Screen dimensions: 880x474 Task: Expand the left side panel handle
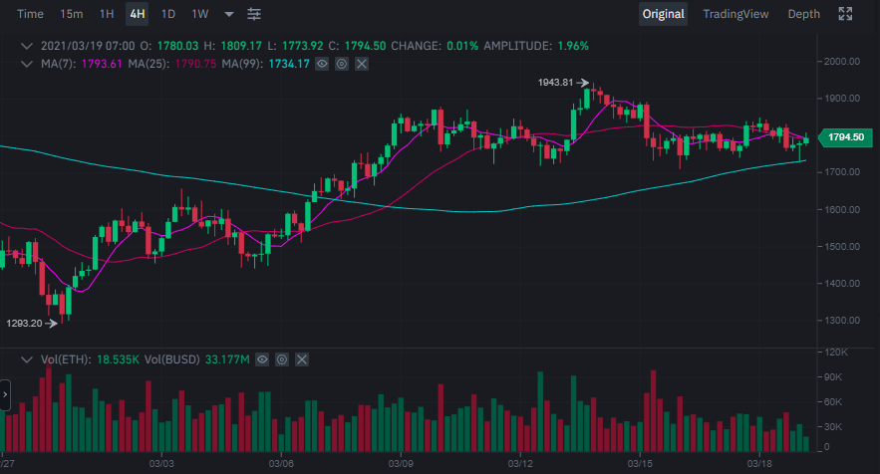click(5, 395)
